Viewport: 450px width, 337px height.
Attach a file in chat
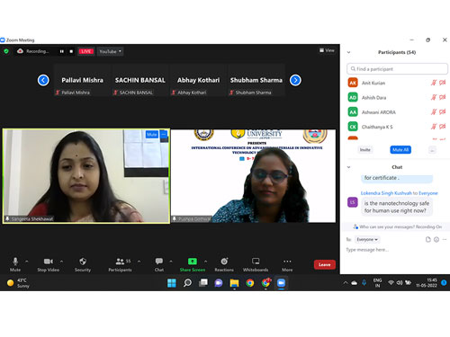pos(427,239)
